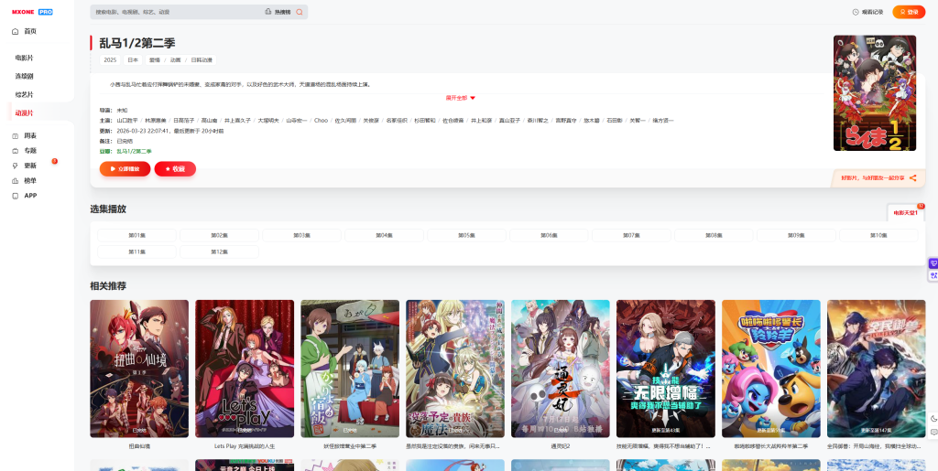Open 观看记录 watch history
The height and width of the screenshot is (471, 938).
[x=867, y=12]
